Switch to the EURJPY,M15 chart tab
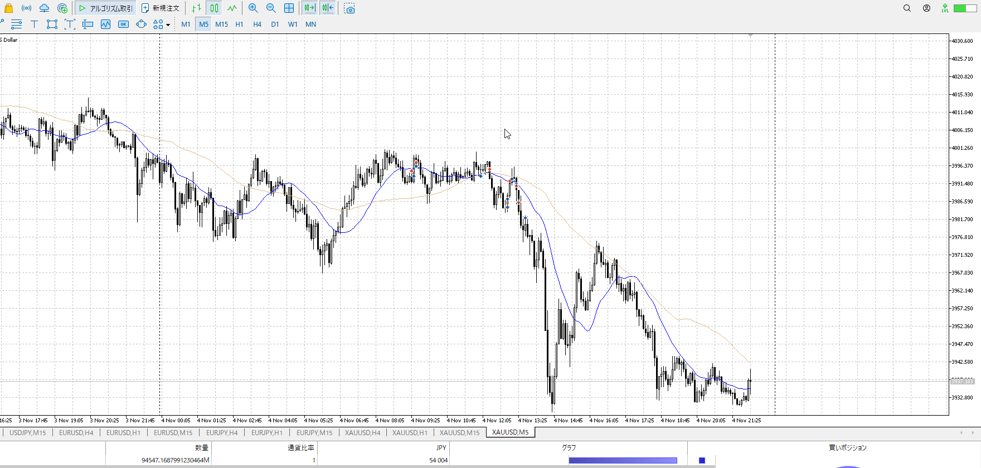This screenshot has width=981, height=468. [314, 433]
